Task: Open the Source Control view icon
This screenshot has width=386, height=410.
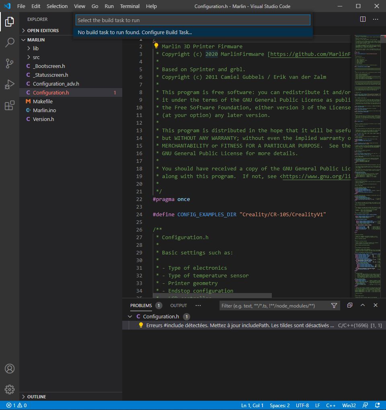Action: tap(9, 64)
